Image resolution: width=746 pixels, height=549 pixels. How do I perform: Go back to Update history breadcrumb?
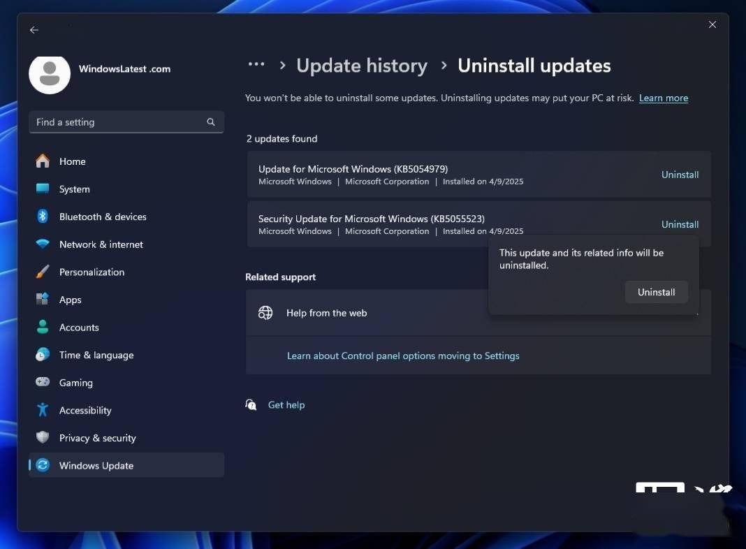point(362,66)
